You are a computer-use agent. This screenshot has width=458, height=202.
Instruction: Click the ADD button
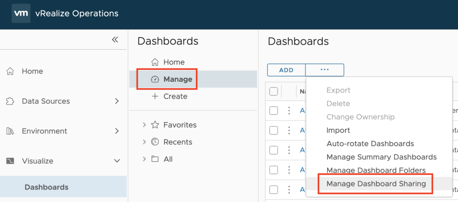point(286,70)
